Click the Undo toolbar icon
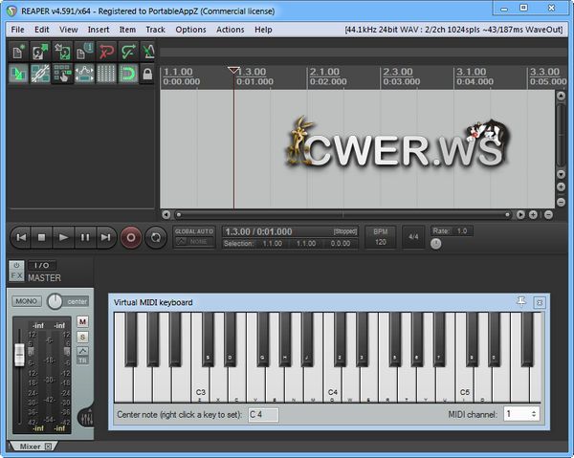574x458 pixels. [105, 51]
